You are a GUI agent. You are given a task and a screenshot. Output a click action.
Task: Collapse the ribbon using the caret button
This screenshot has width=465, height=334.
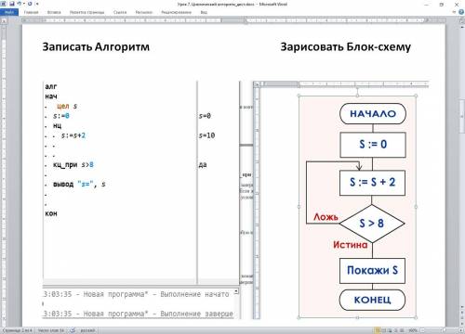click(x=455, y=12)
